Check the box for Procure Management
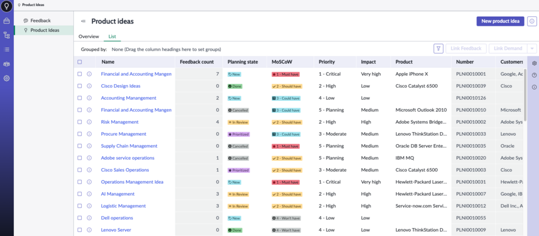Screen dimensions: 539x236 (x=80, y=134)
